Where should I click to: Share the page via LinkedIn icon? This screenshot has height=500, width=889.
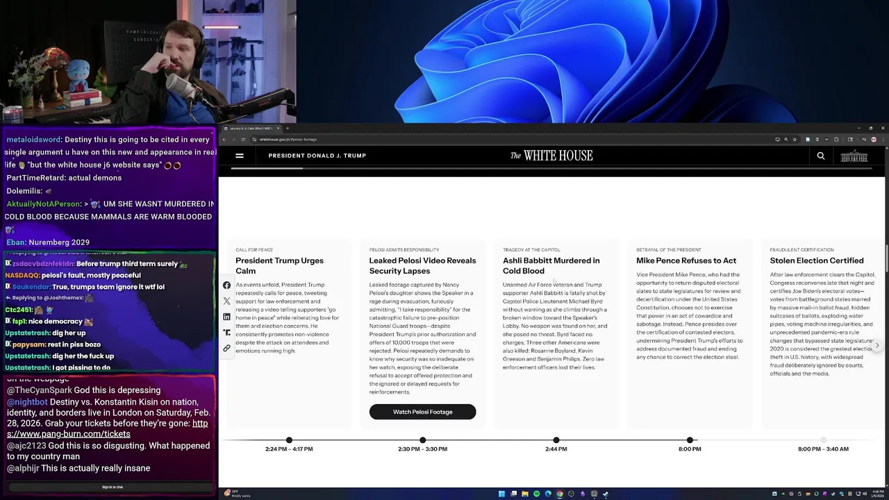[x=226, y=317]
